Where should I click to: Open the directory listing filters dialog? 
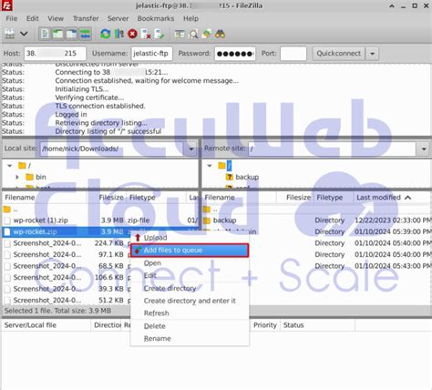click(x=180, y=34)
